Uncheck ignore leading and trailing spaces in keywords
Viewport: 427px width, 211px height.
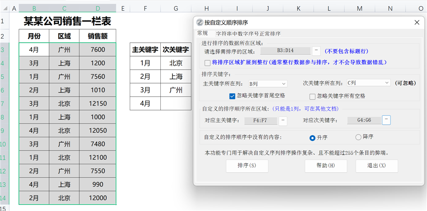232,96
